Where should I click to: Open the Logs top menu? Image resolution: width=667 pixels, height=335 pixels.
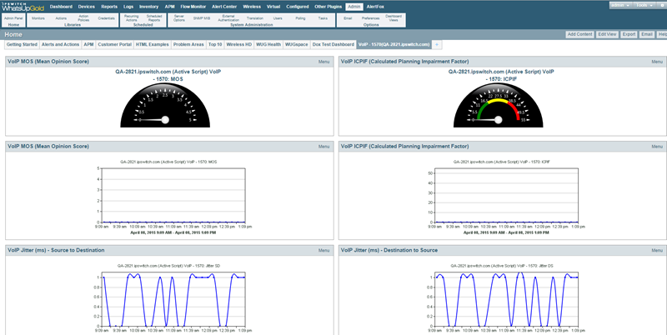tap(128, 7)
